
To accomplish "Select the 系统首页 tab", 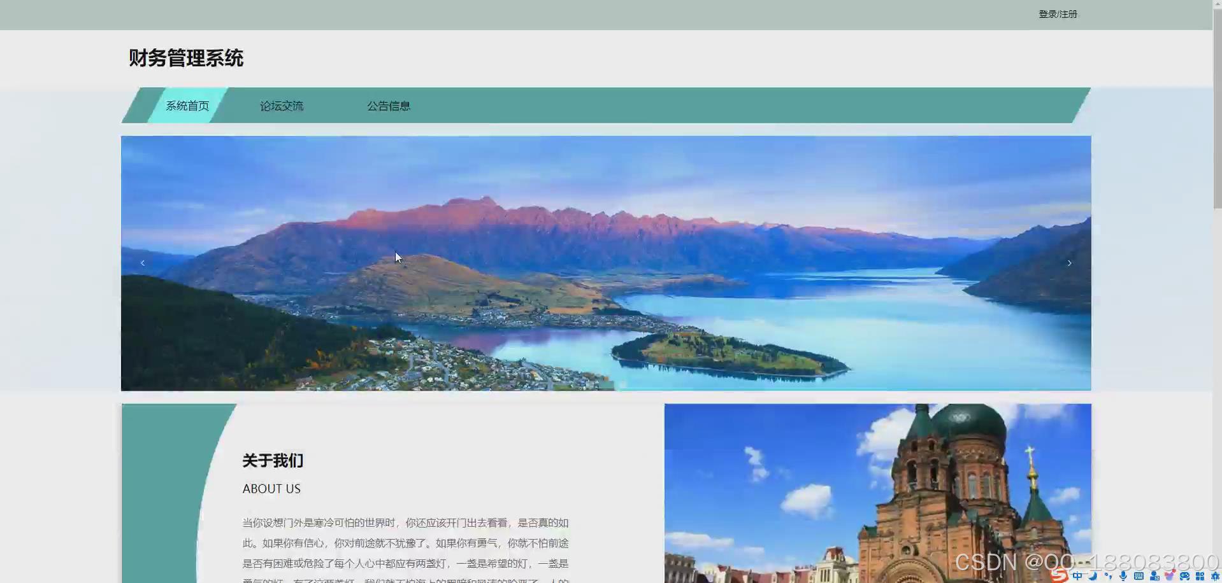I will [187, 106].
